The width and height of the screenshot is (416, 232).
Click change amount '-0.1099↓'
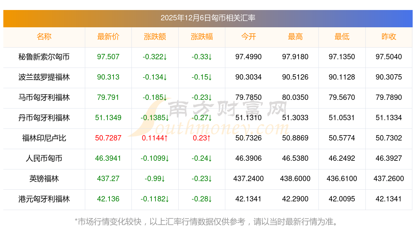coord(155,158)
